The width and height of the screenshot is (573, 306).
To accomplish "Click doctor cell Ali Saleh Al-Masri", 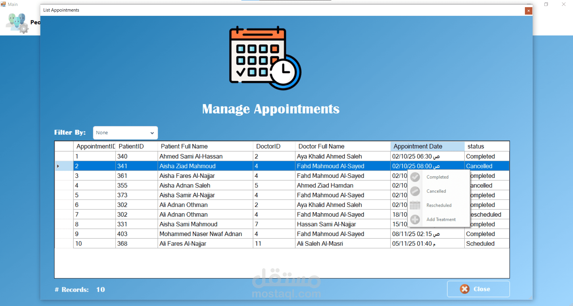I will pos(343,243).
